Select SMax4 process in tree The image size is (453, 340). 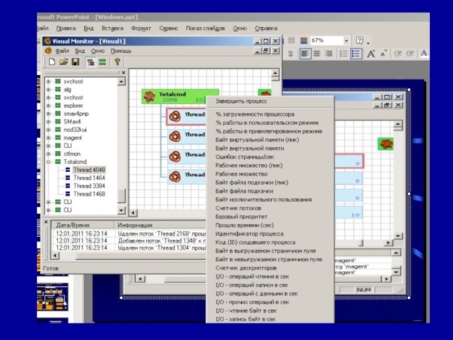[72, 122]
